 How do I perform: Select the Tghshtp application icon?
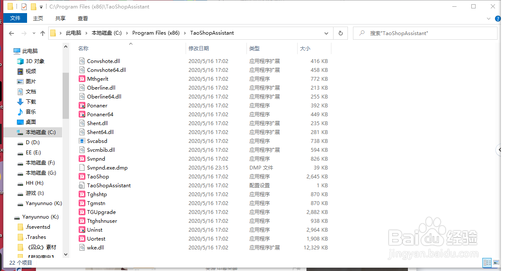(82, 194)
